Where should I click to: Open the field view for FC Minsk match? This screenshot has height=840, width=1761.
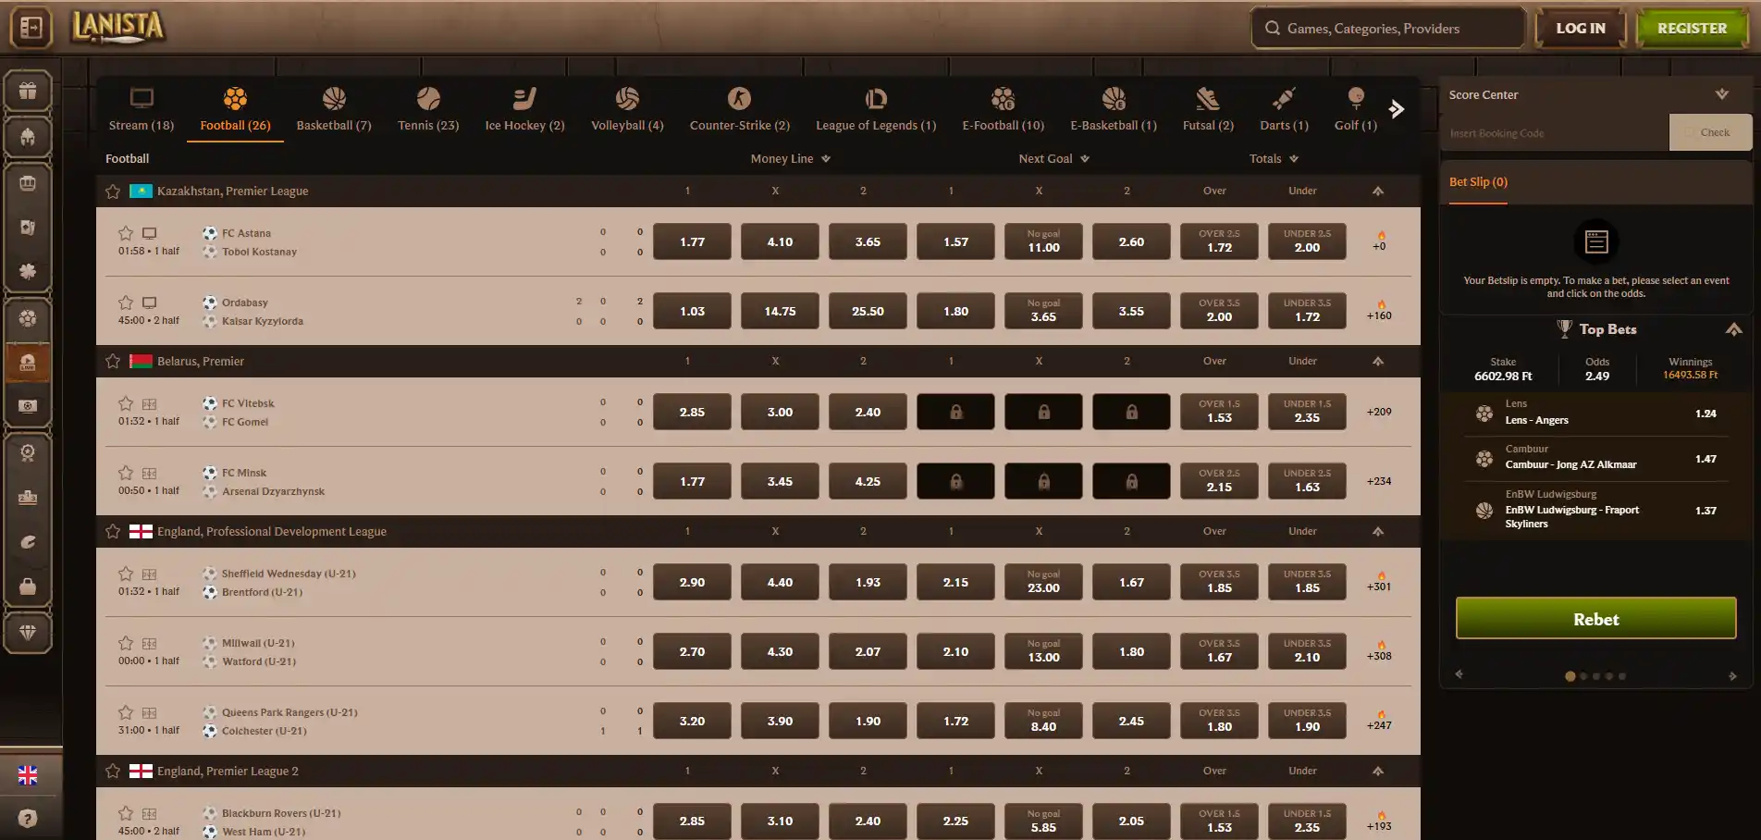(x=149, y=473)
